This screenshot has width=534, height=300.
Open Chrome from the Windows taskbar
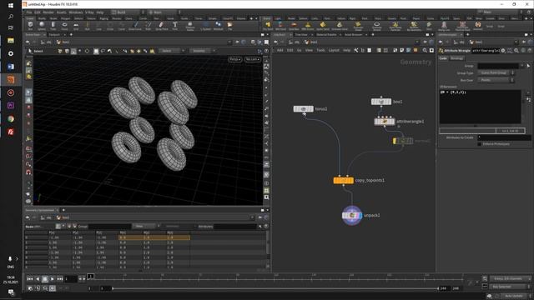click(x=11, y=118)
